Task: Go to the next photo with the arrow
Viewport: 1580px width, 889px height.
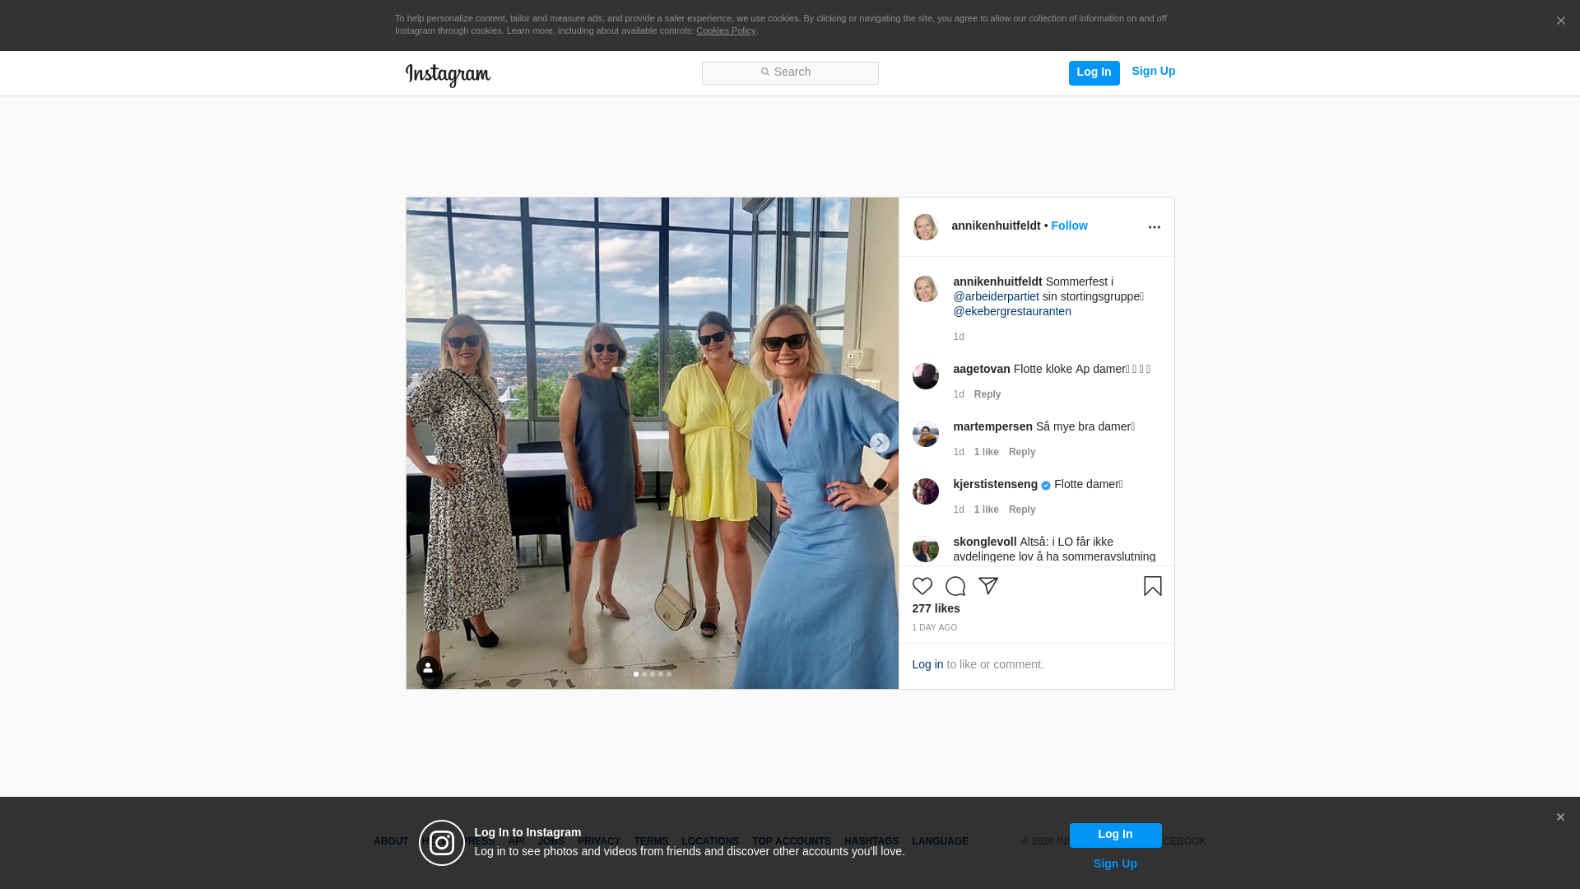Action: pos(880,443)
